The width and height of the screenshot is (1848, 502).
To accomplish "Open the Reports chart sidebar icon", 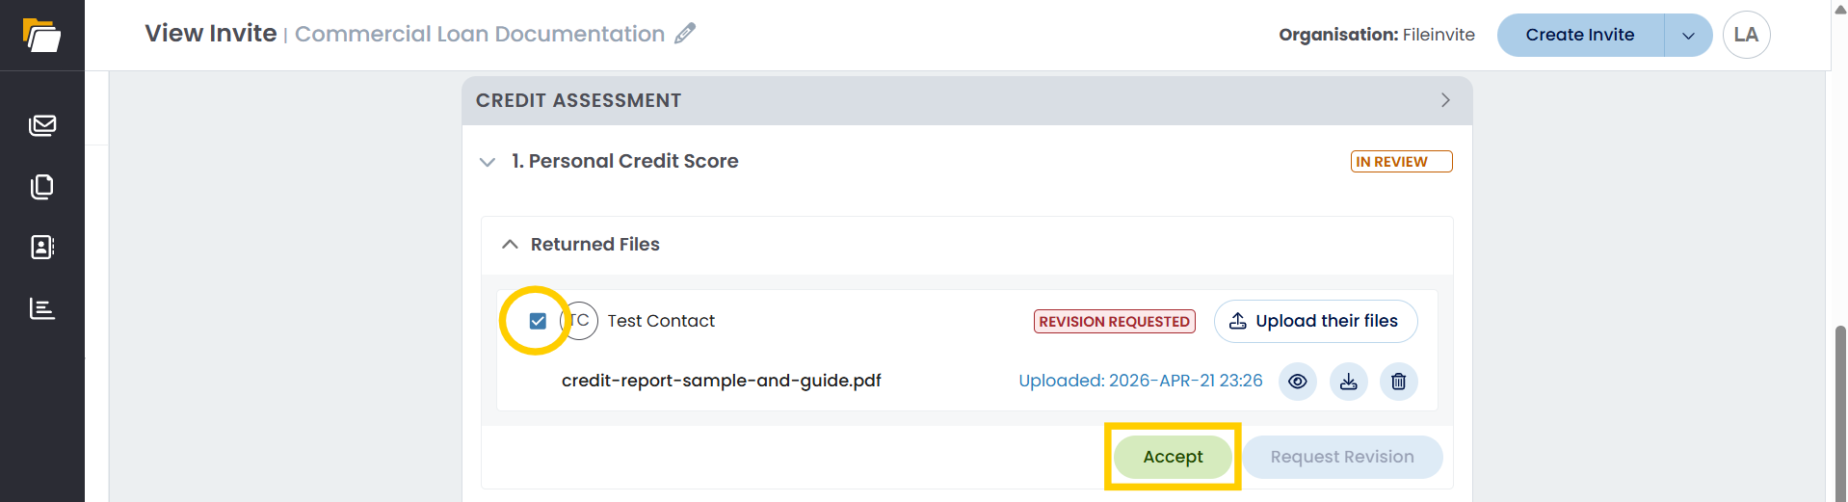I will point(42,308).
